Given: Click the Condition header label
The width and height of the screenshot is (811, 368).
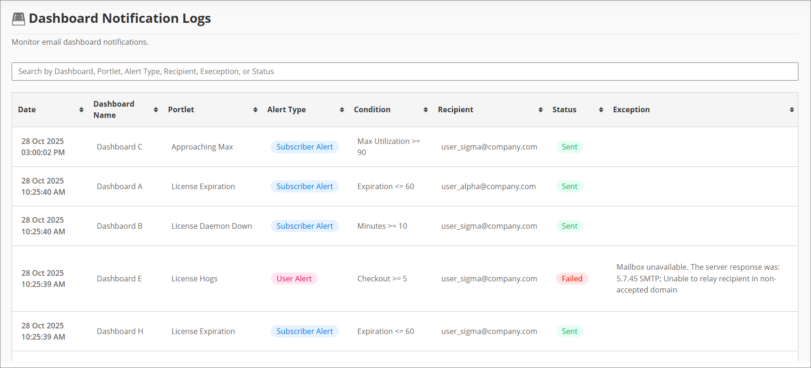Looking at the screenshot, I should [372, 109].
